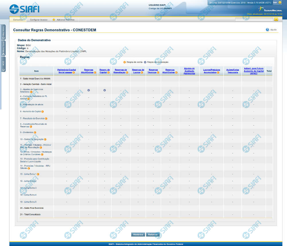Viewport: 287px width, 246px height.
Task: Click conta rule icon next to Dividendos
Action: click(35, 132)
